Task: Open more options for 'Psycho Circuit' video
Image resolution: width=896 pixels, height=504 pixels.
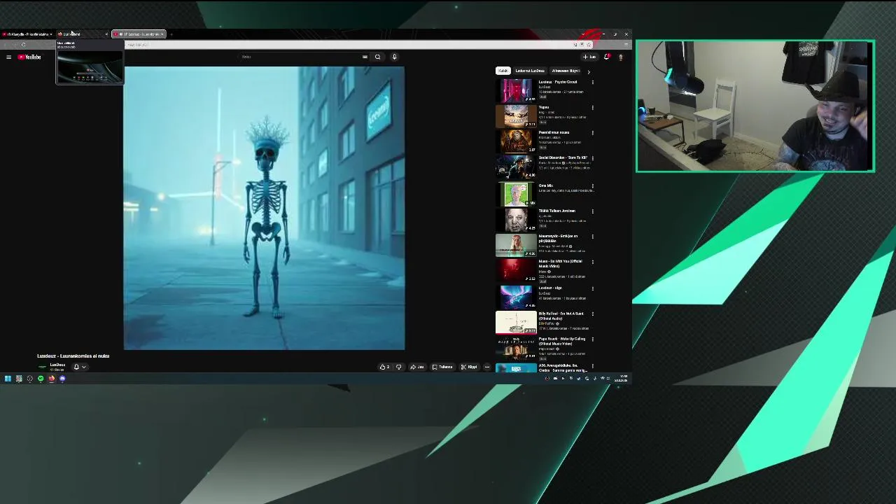Action: (592, 83)
